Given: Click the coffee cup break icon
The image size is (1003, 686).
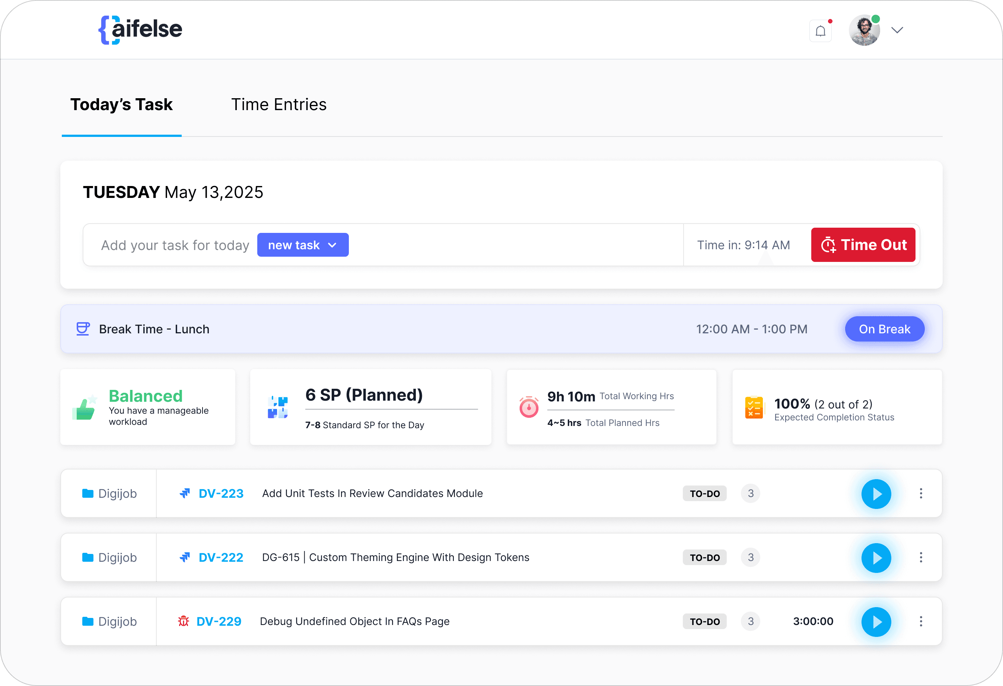Looking at the screenshot, I should [x=83, y=329].
